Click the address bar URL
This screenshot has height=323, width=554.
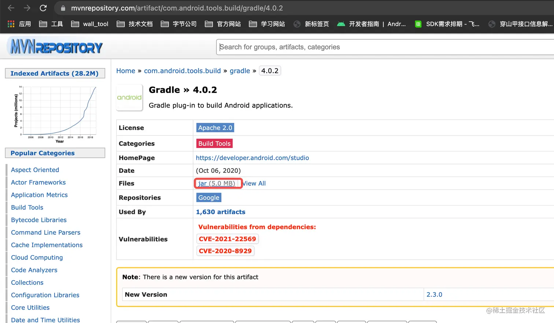coord(177,8)
